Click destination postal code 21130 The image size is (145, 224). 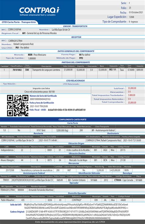click(x=123, y=160)
